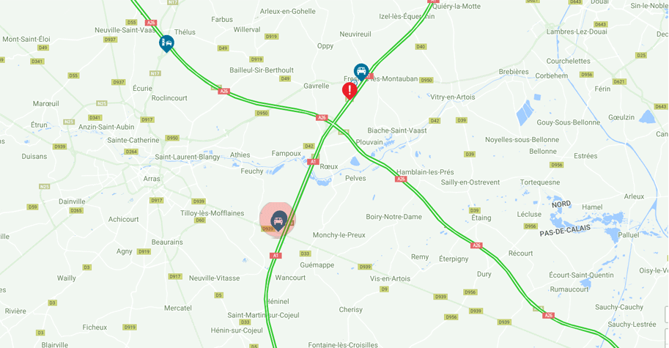Screen dimensions: 669x348
Task: Click the Tilloy-lès-Mofflaines label
Action: point(212,213)
